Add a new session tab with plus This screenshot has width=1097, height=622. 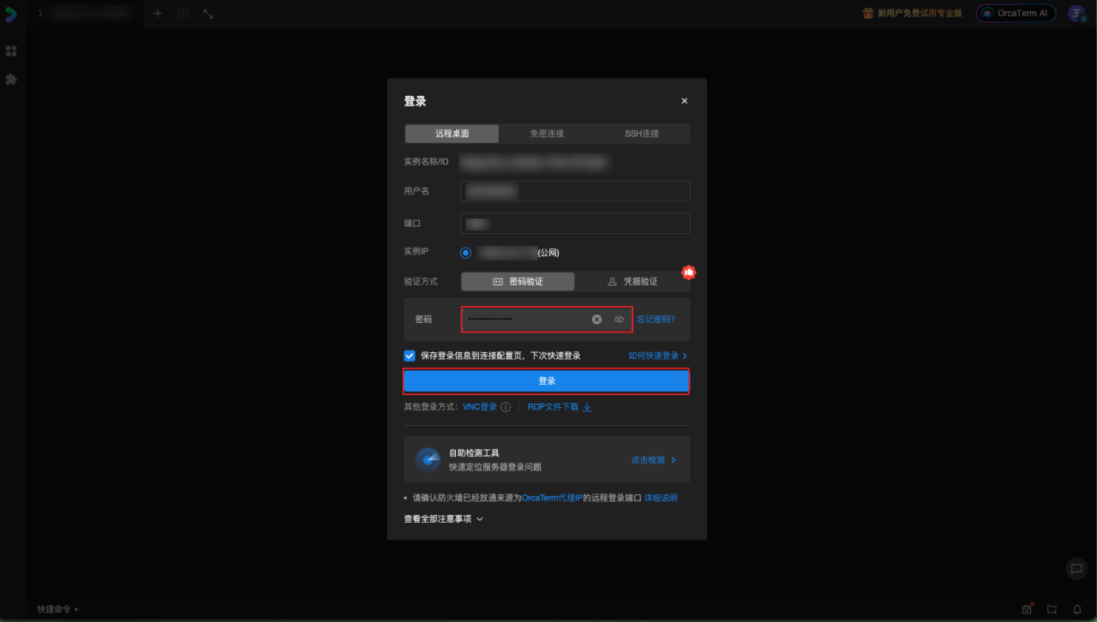(x=158, y=14)
